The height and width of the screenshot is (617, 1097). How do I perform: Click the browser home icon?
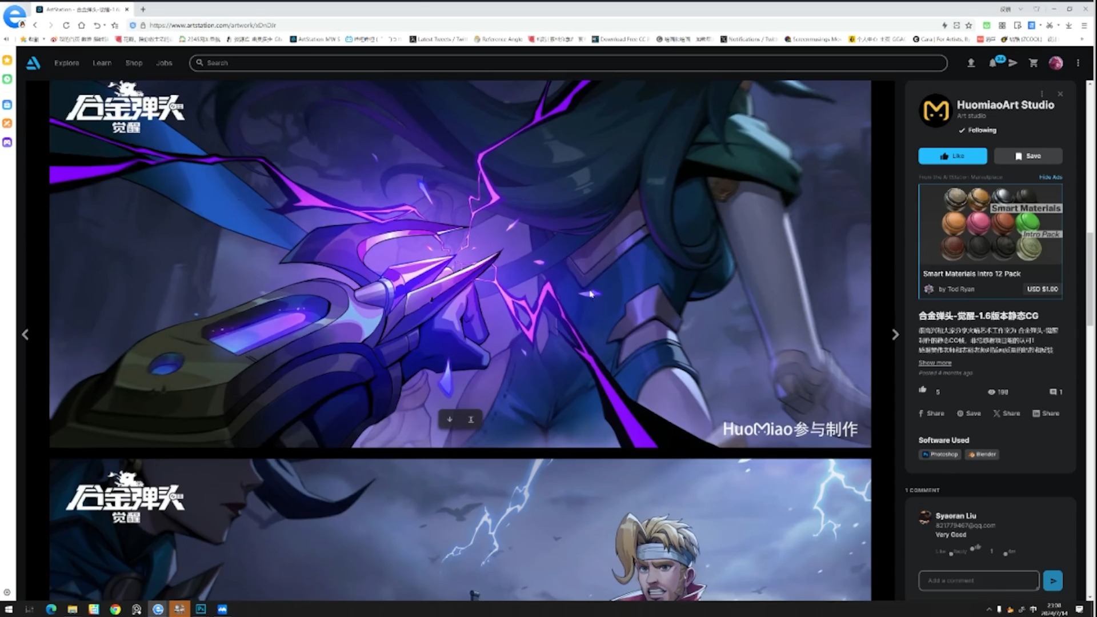pos(81,25)
